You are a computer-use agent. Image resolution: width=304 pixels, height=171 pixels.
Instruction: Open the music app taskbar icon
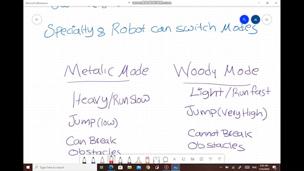(x=157, y=167)
